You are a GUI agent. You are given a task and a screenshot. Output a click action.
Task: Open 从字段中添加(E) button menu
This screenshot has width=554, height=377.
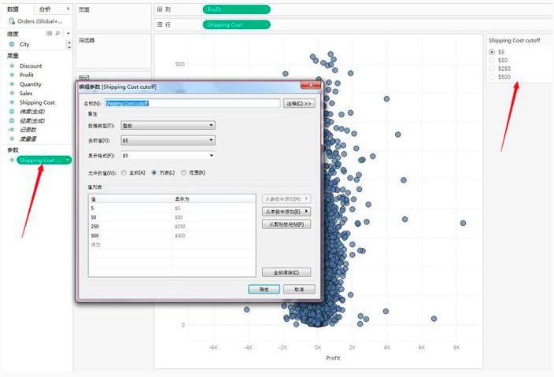(286, 212)
